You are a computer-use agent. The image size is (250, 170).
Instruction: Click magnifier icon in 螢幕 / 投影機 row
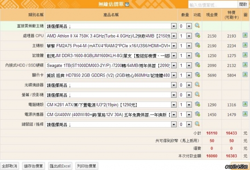(197, 95)
